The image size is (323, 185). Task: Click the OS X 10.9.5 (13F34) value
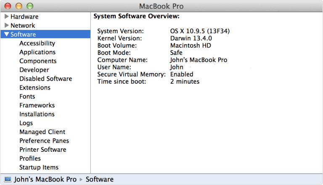pos(200,31)
